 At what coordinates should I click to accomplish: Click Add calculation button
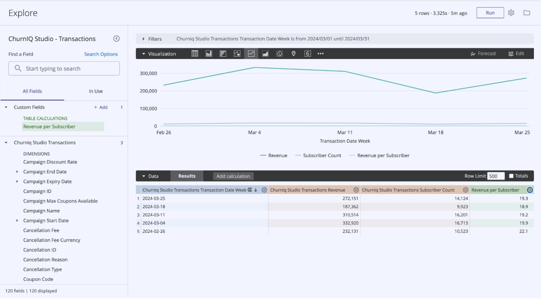233,176
